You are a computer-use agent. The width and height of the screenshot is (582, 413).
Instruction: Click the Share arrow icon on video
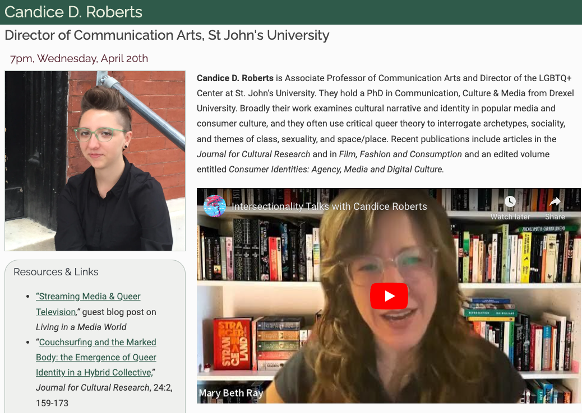[x=555, y=201]
